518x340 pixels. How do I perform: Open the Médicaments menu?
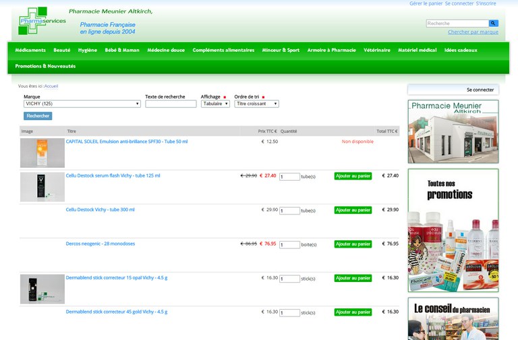[x=30, y=50]
